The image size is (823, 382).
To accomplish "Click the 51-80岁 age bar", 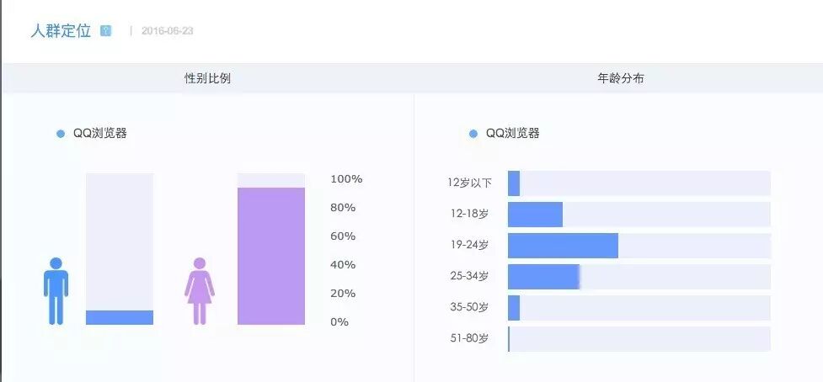I will 510,339.
